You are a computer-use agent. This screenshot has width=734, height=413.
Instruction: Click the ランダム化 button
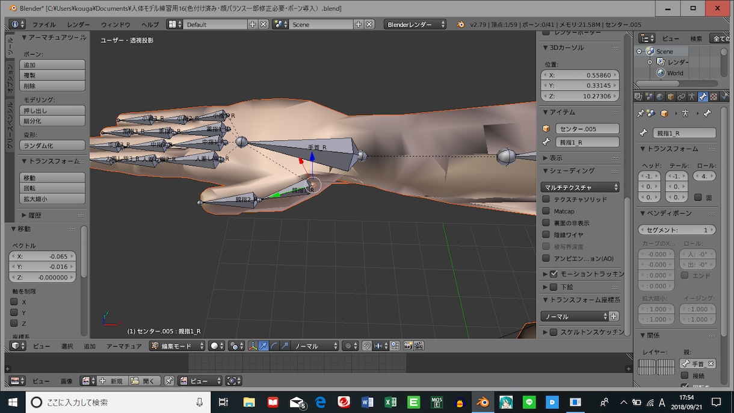click(52, 146)
